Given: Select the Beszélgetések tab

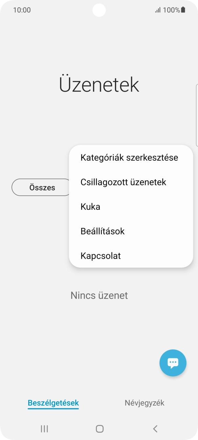Looking at the screenshot, I should click(x=53, y=403).
